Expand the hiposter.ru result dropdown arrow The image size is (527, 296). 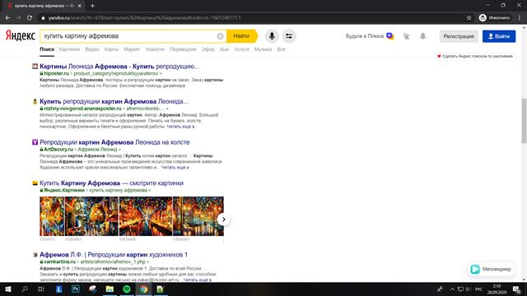coord(161,73)
